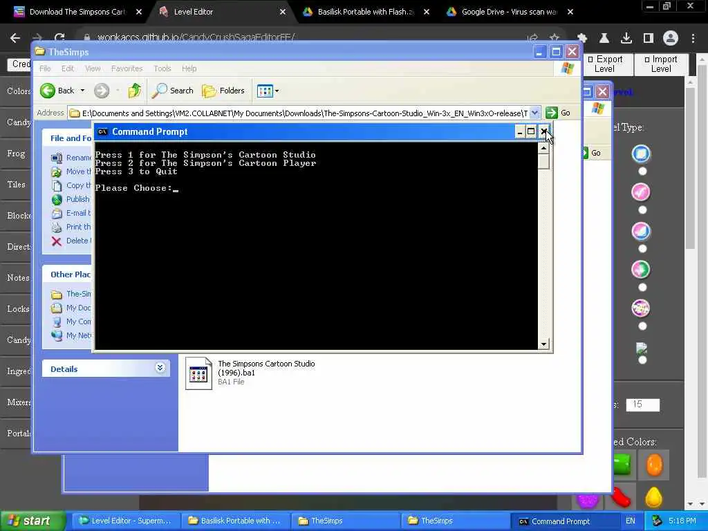Select the orange candy color swatch
The width and height of the screenshot is (708, 531).
coord(654,465)
